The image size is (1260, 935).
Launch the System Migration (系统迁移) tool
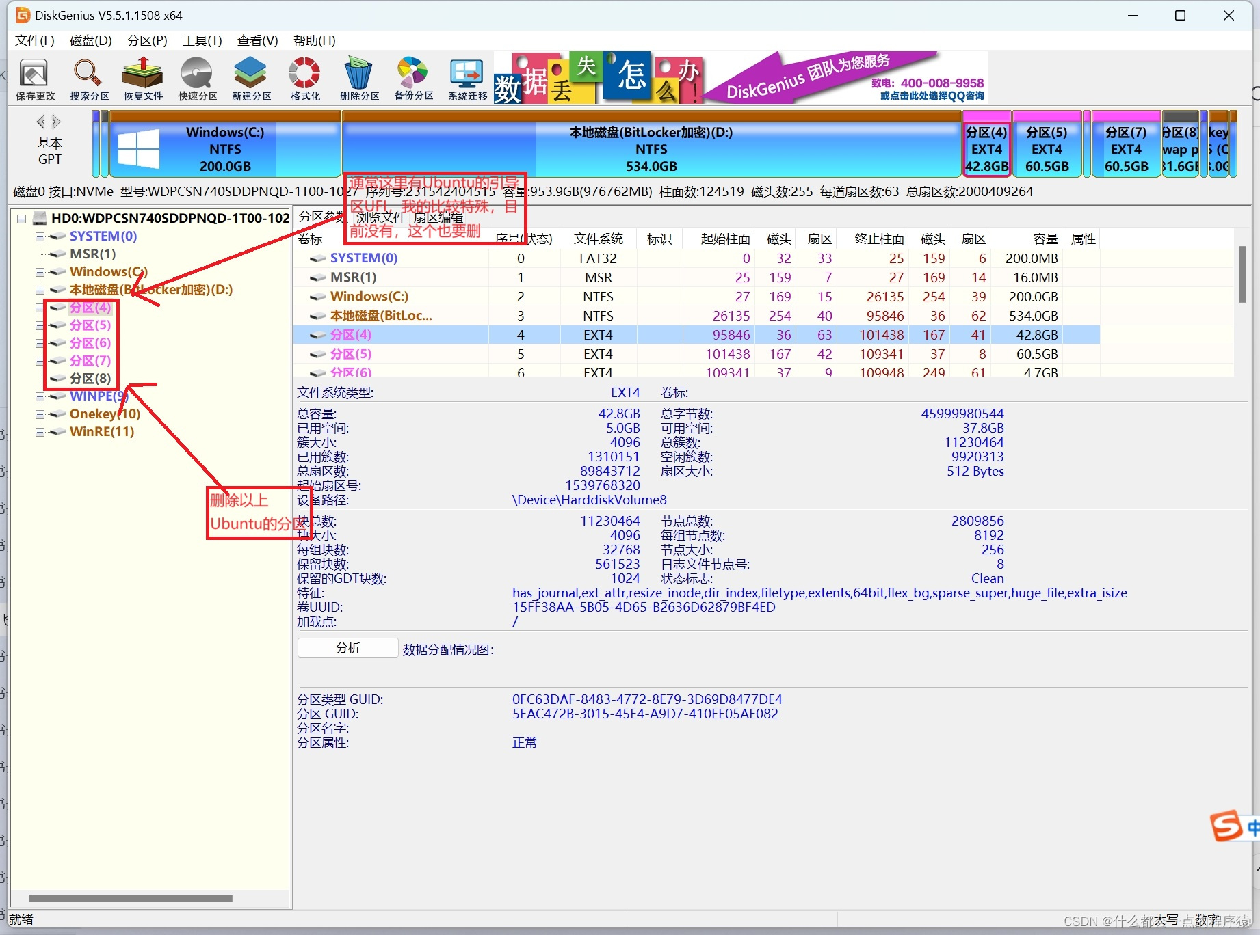[467, 79]
